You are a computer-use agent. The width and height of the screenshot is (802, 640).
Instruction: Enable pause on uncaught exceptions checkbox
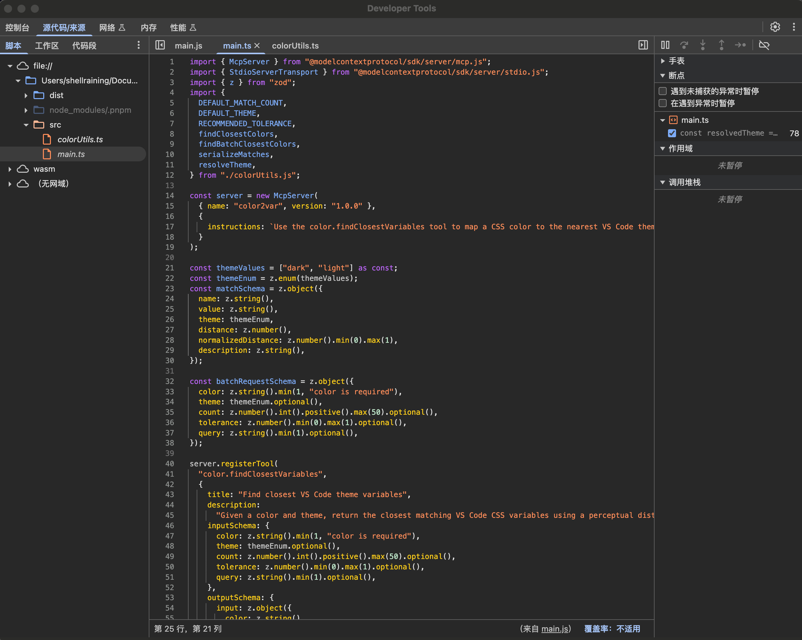pyautogui.click(x=663, y=91)
